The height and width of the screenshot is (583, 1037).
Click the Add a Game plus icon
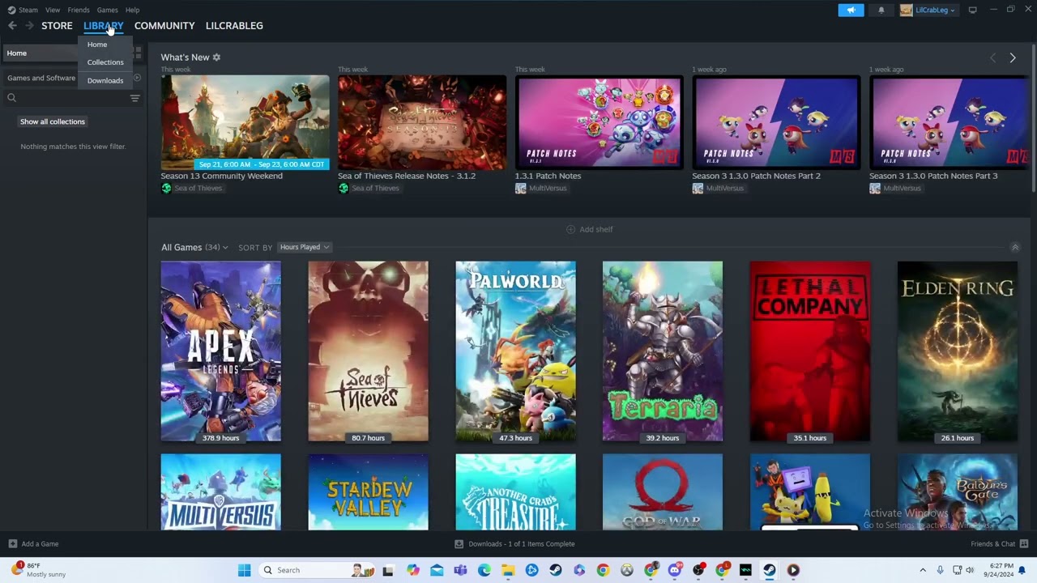12,544
